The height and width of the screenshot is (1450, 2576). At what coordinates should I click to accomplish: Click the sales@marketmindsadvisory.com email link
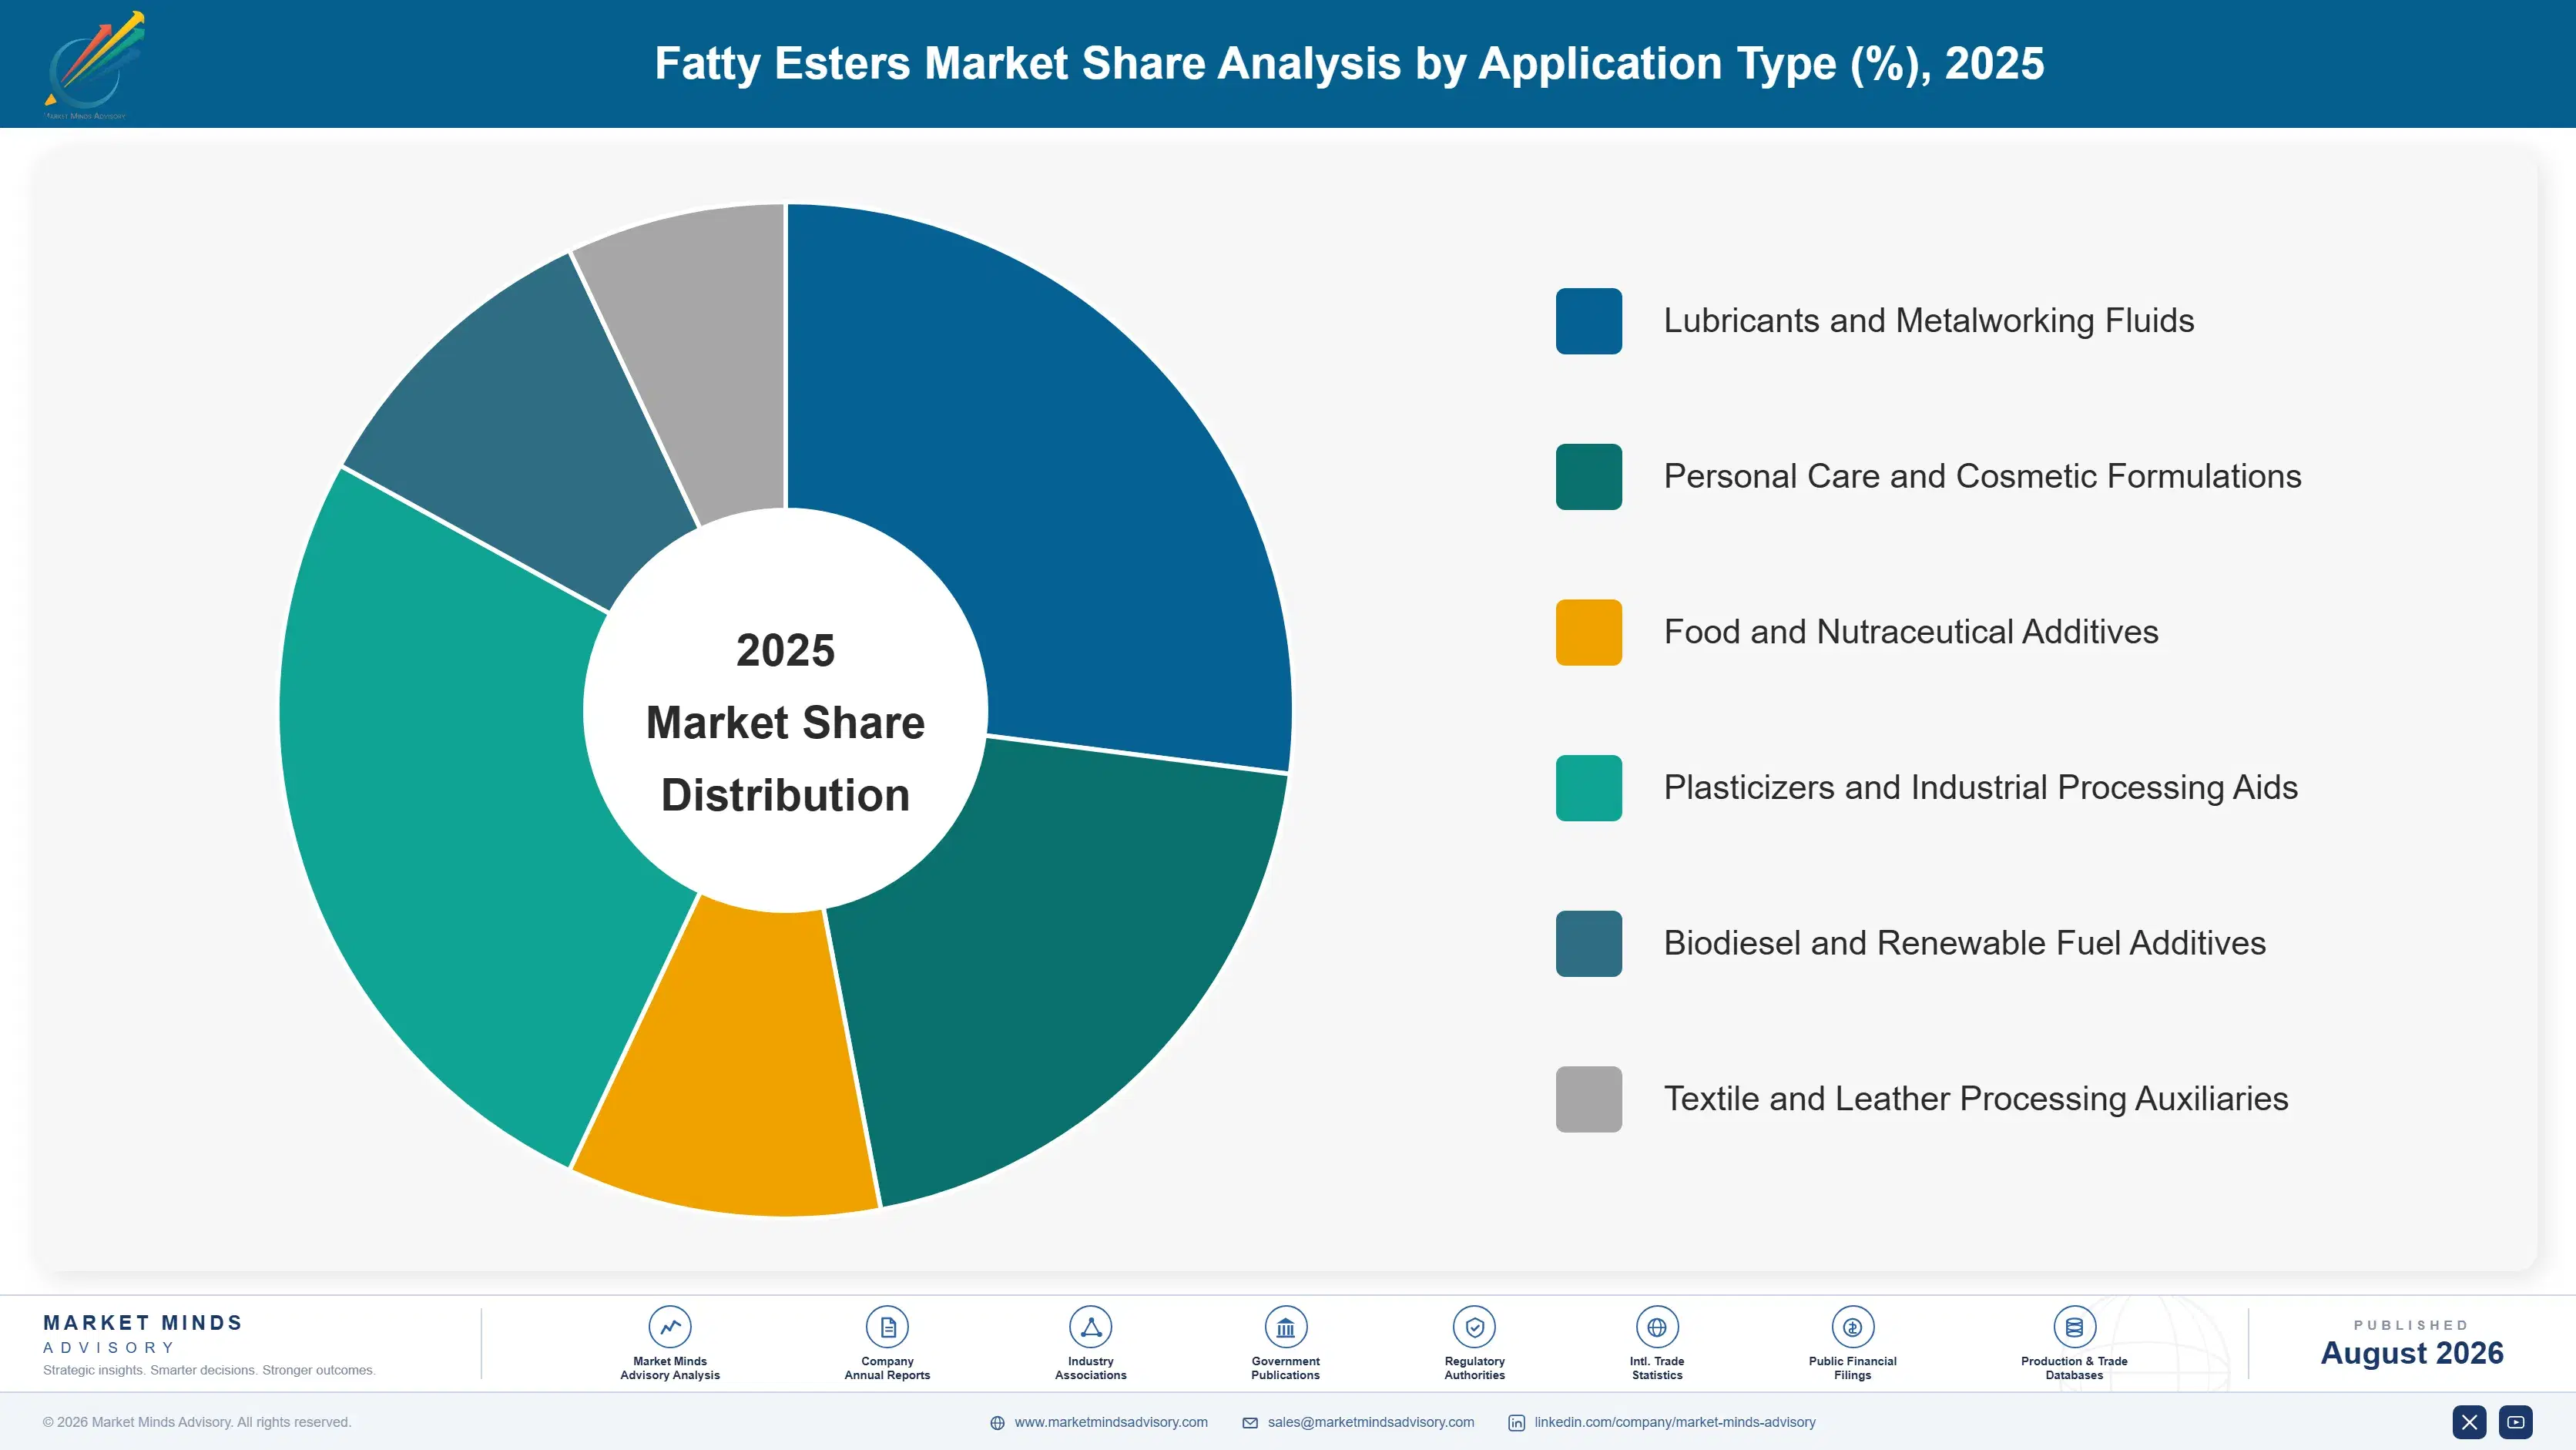tap(1371, 1422)
